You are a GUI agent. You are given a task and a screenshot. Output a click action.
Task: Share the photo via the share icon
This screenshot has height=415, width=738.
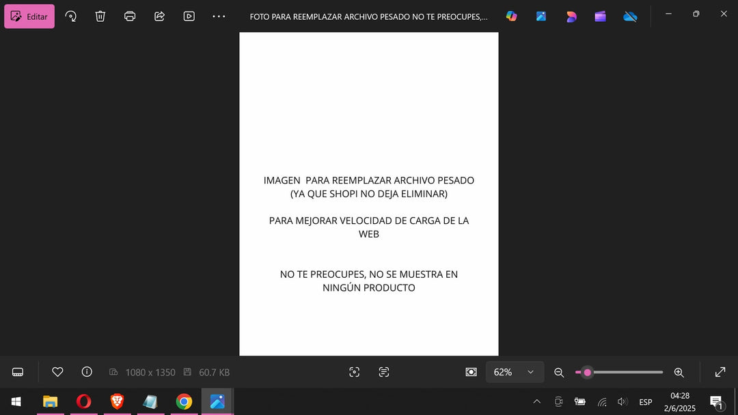pyautogui.click(x=159, y=16)
